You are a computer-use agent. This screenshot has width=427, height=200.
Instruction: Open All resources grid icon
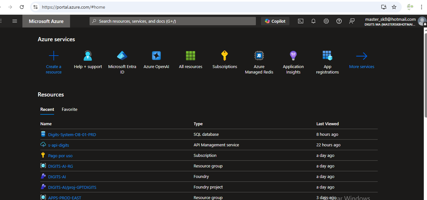[191, 56]
